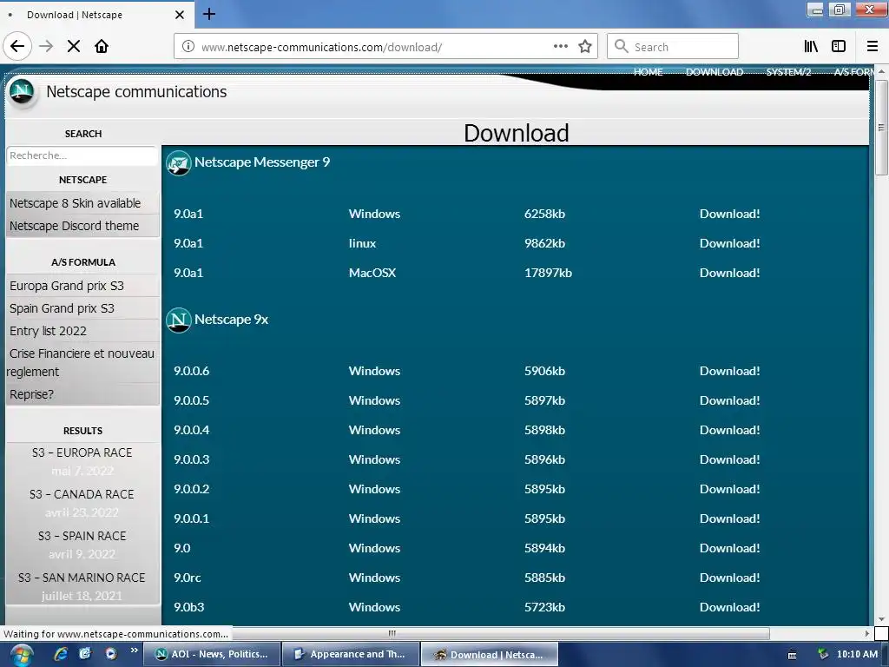
Task: Click the scroll-down arrow of vertical scrollbar
Action: click(x=881, y=618)
